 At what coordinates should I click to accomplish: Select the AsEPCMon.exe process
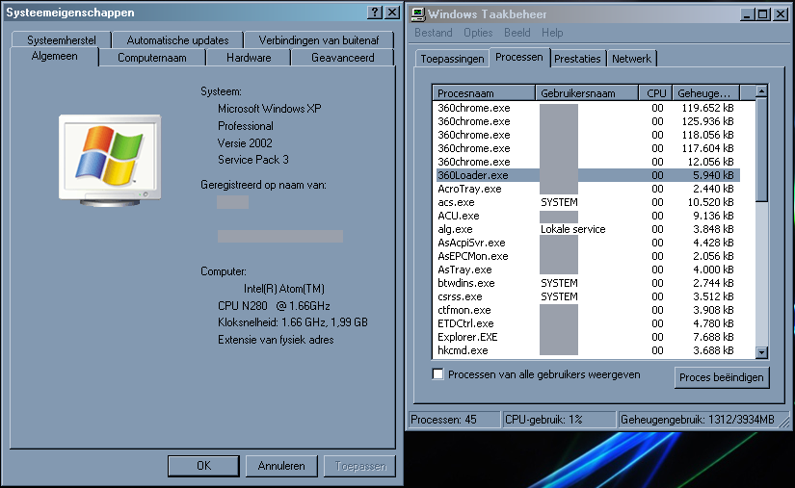[587, 256]
